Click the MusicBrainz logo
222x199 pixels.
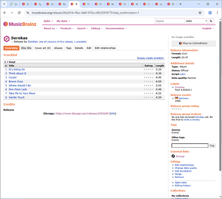click(20, 24)
